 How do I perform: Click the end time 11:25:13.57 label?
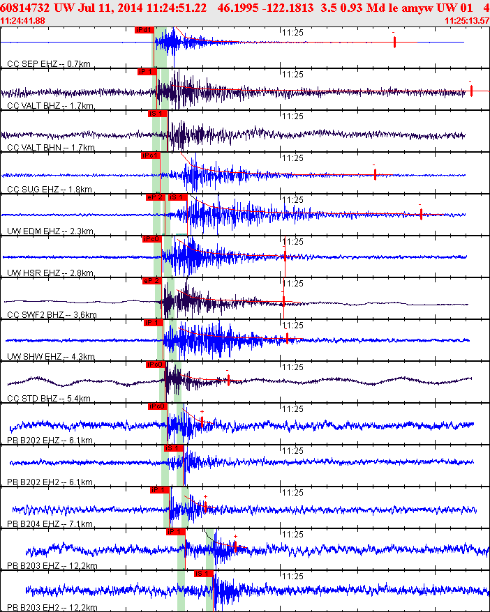[467, 21]
